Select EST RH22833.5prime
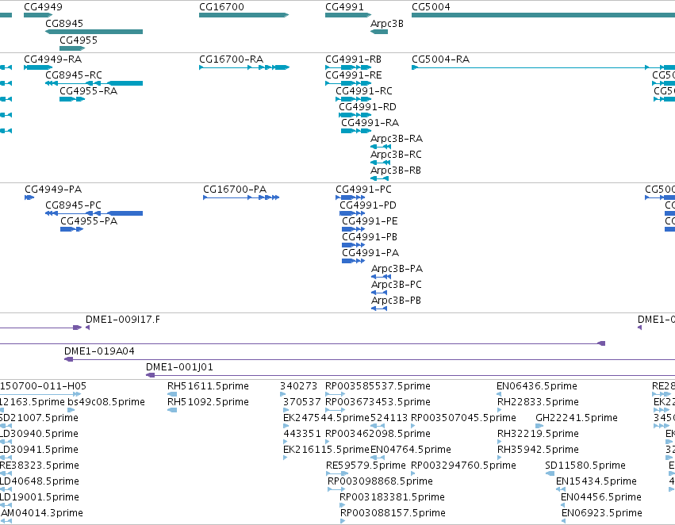The width and height of the screenshot is (675, 525). pos(538,402)
